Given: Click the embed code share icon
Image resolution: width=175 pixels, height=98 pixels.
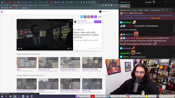Looking at the screenshot, I should pyautogui.click(x=92, y=17).
